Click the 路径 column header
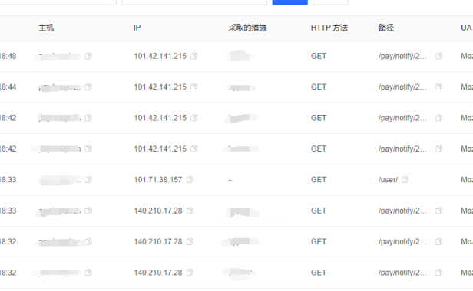The width and height of the screenshot is (473, 291). [386, 28]
